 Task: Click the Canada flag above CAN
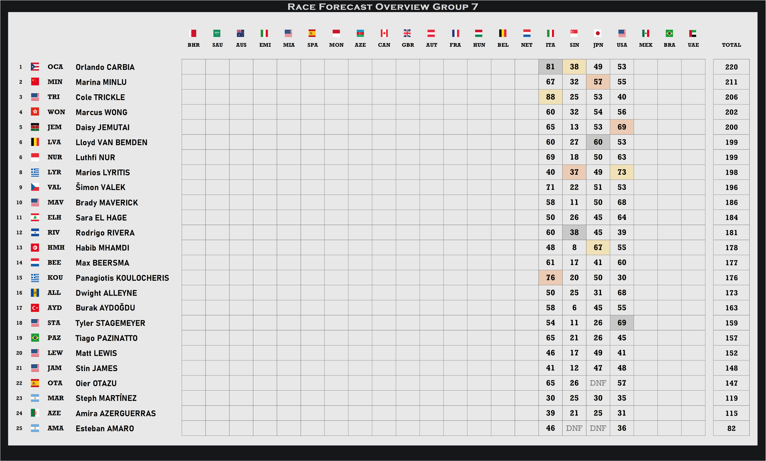[x=384, y=33]
